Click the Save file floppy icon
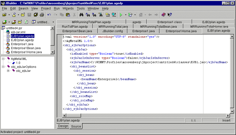The width and height of the screenshot is (236, 135). pyautogui.click(x=29, y=15)
